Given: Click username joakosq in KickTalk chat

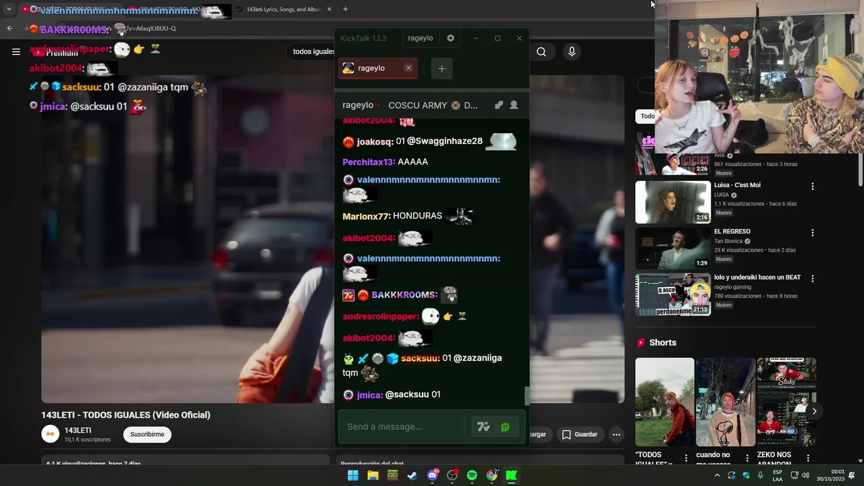Looking at the screenshot, I should point(375,142).
